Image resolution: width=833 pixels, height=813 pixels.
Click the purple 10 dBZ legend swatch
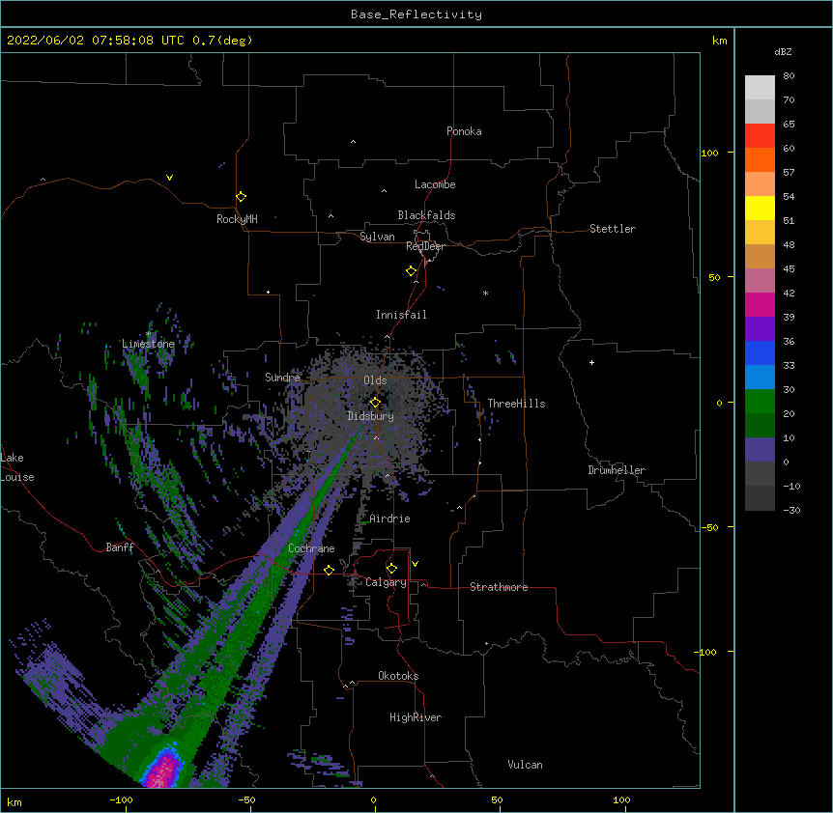tap(760, 449)
